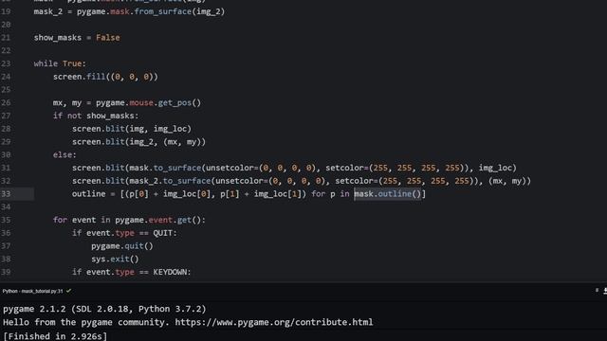Click 'mx, my' assignment on line 26
The width and height of the screenshot is (607, 341).
coord(67,103)
